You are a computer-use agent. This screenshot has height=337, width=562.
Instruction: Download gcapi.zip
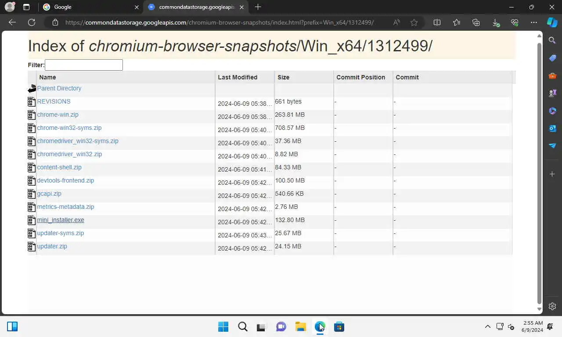[x=49, y=194]
